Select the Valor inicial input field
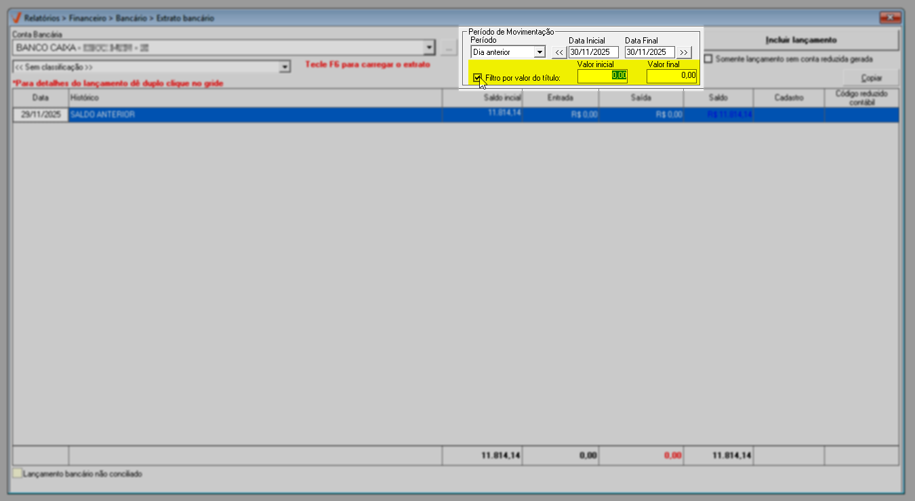The image size is (915, 501). click(x=603, y=76)
